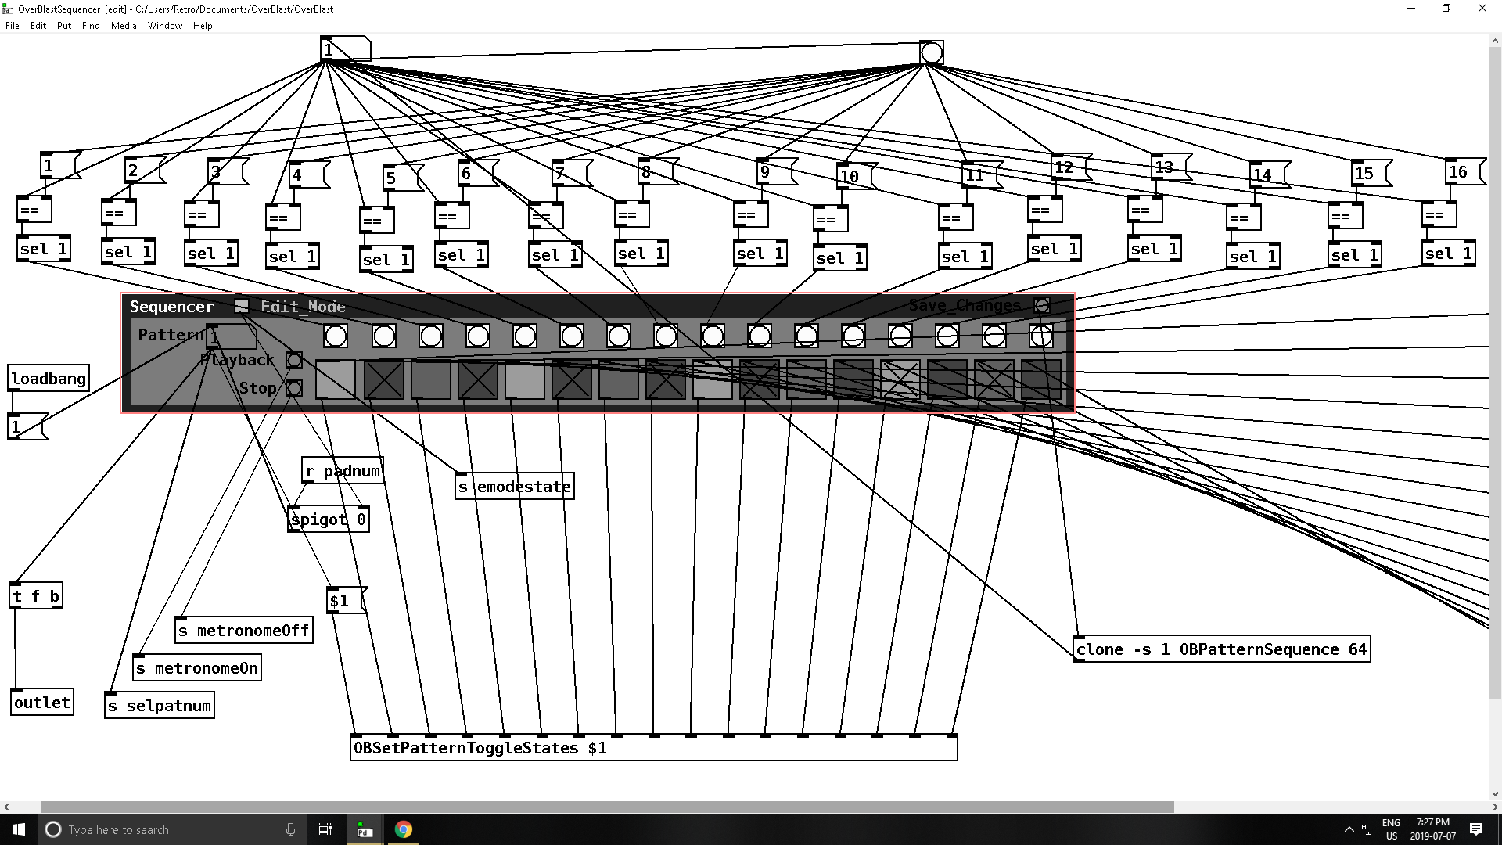This screenshot has width=1502, height=845.
Task: Click message box labeled 13
Action: pos(1170,167)
